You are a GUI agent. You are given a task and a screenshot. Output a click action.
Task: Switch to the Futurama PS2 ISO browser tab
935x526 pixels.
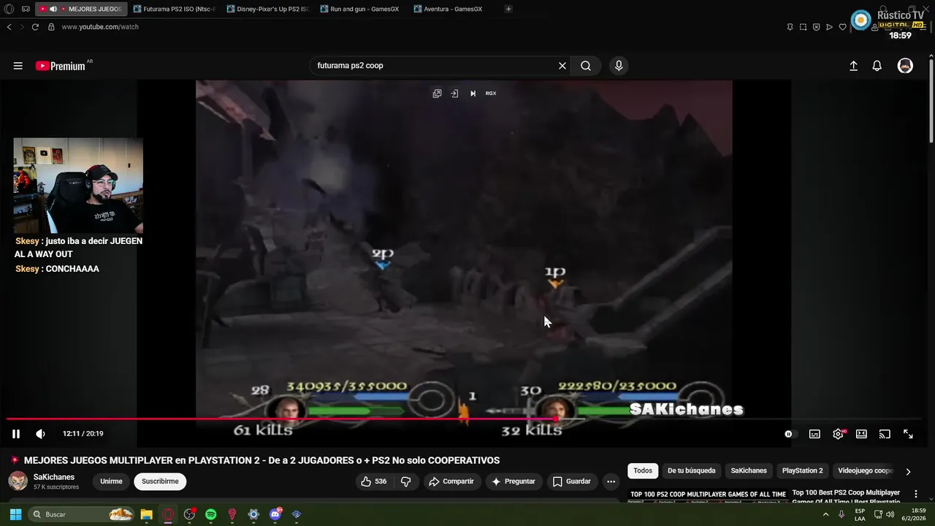click(175, 9)
